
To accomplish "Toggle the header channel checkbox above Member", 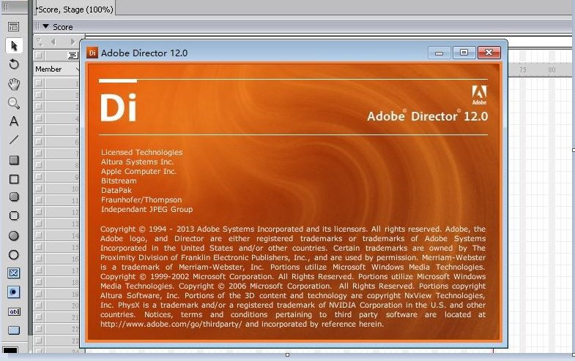I will (39, 56).
